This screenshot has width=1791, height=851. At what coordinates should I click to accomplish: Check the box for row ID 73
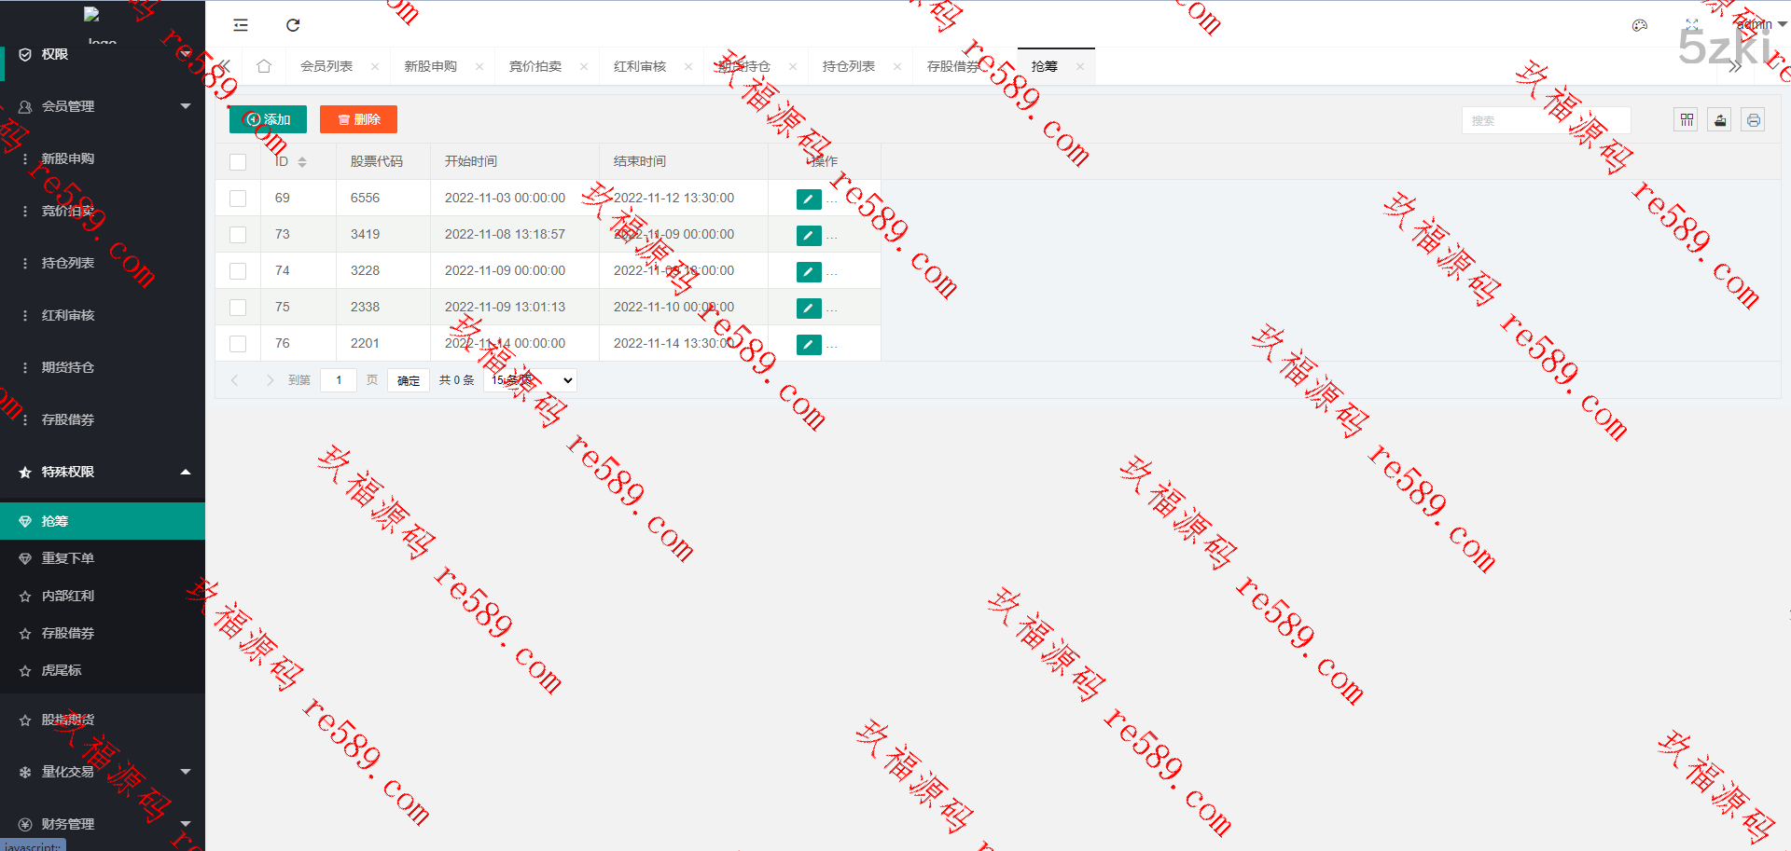point(238,235)
